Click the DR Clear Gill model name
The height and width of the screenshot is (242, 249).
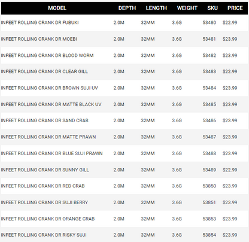pos(44,71)
